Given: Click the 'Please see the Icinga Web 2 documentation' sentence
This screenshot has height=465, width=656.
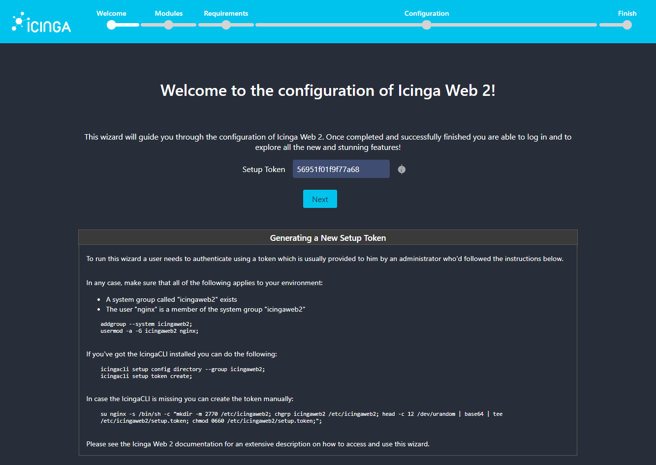Looking at the screenshot, I should tap(258, 444).
